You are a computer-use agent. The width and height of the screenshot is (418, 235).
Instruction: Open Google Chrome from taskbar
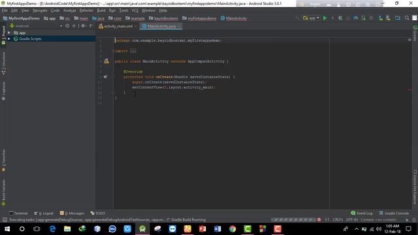click(x=233, y=229)
